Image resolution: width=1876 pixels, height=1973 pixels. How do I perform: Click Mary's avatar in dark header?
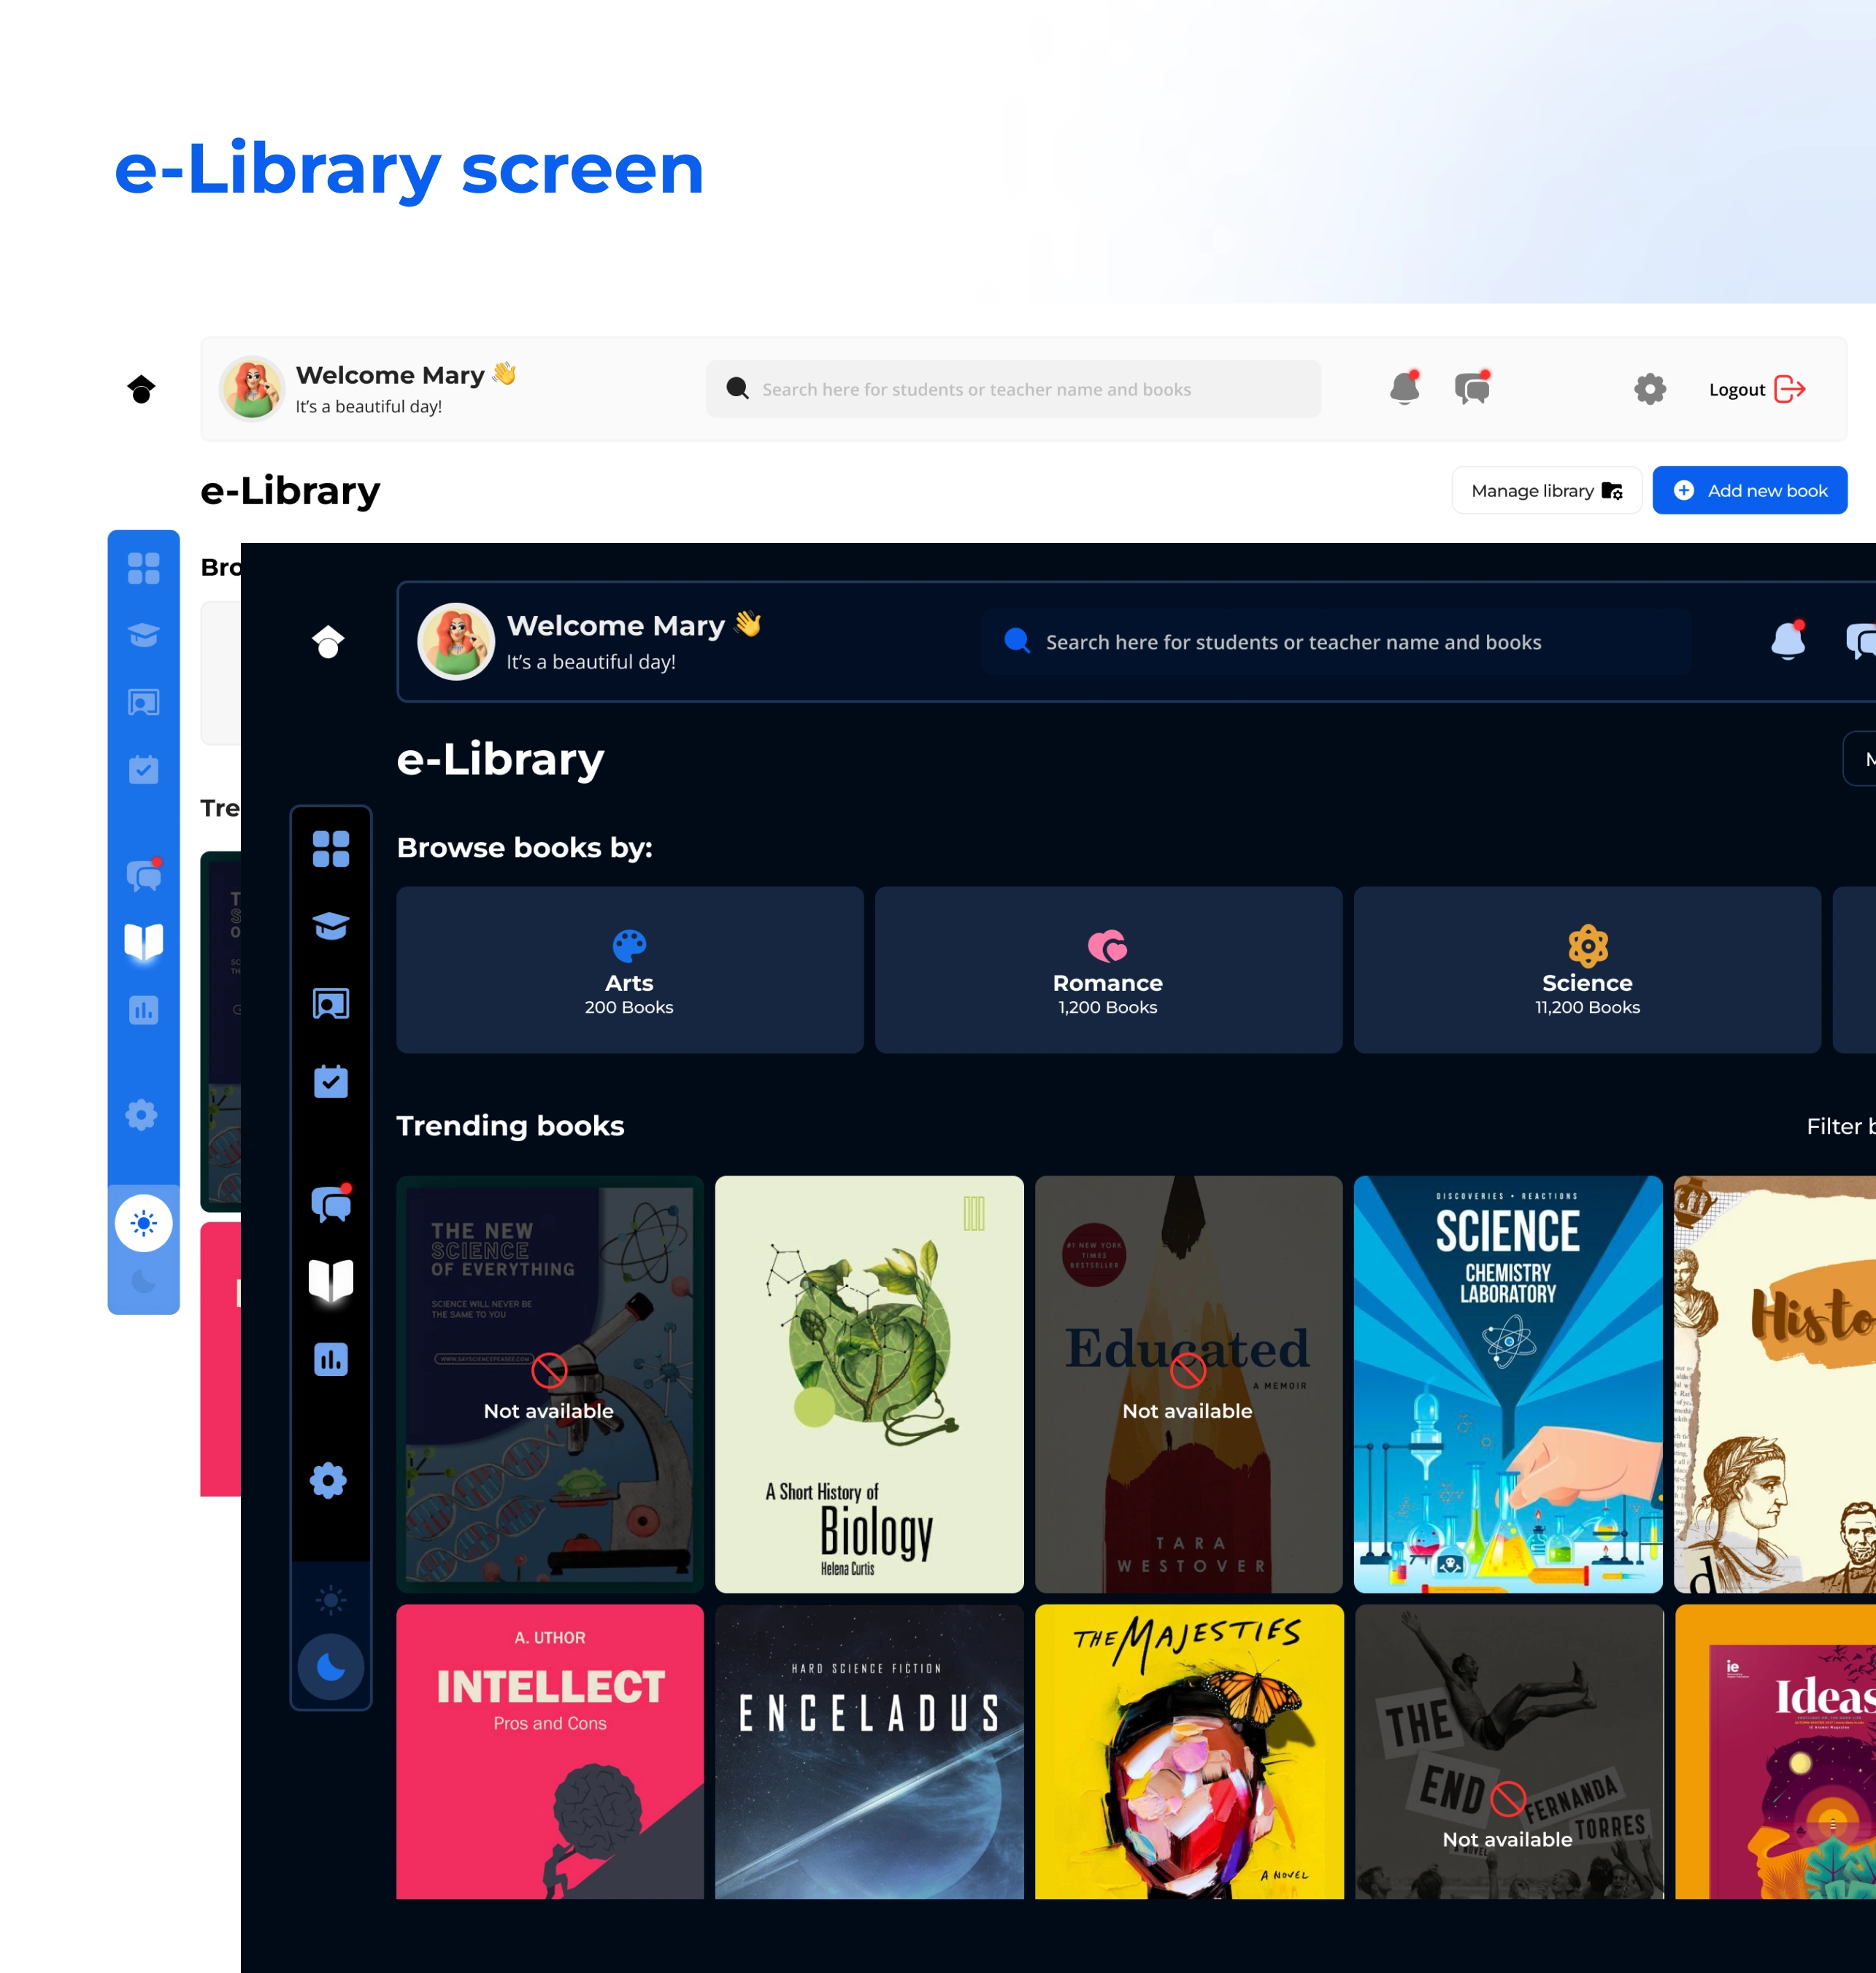point(456,641)
